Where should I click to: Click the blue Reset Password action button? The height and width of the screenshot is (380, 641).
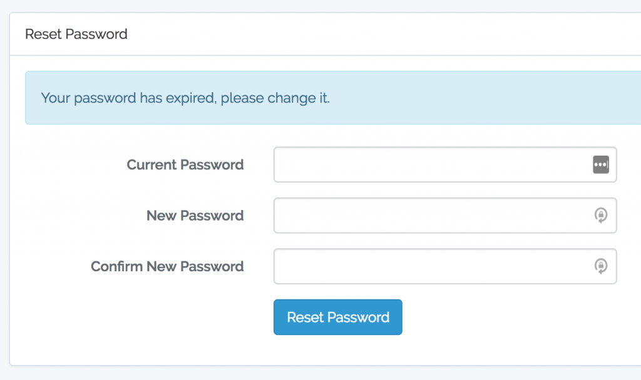337,317
